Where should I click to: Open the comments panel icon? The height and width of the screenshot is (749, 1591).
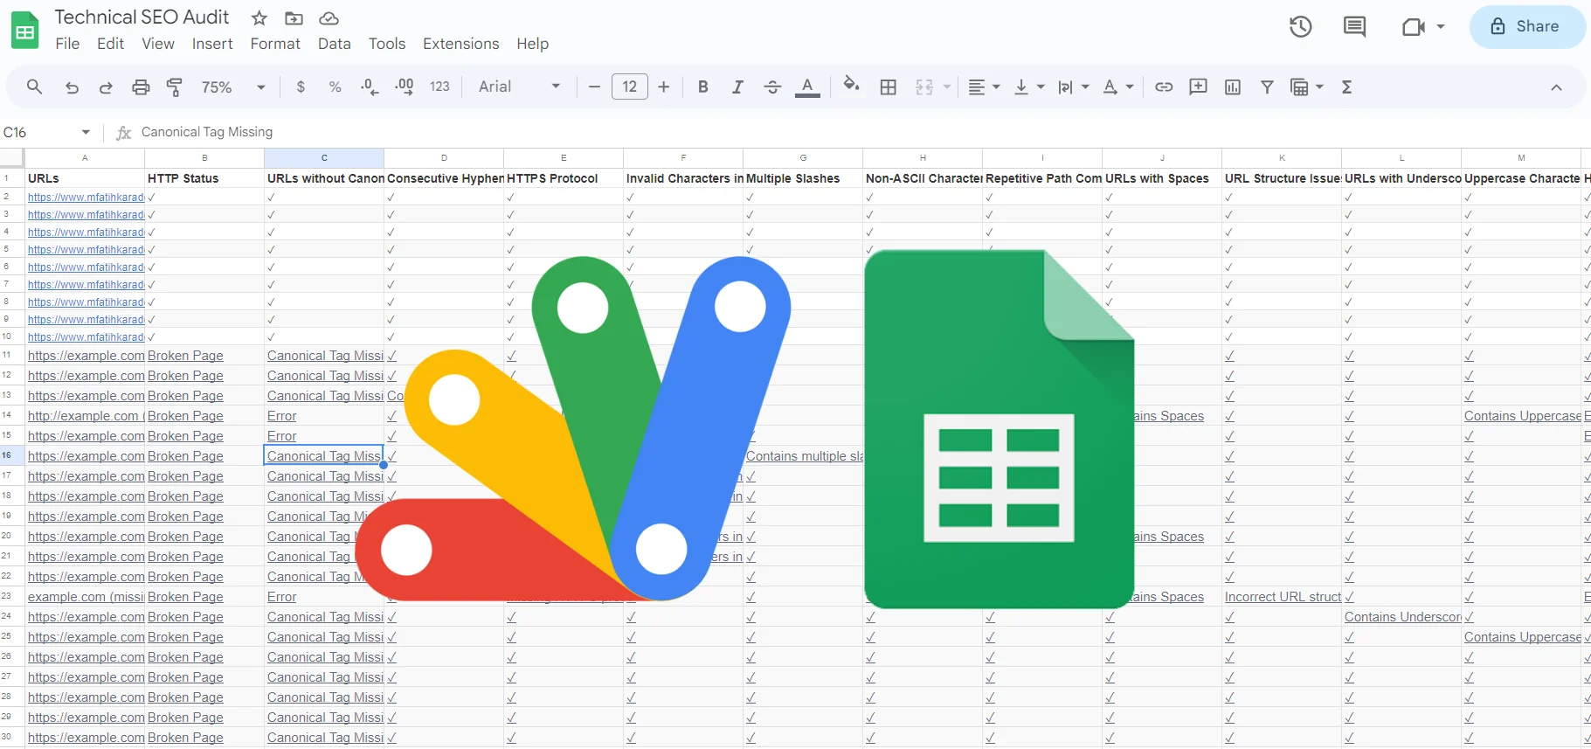(x=1354, y=26)
